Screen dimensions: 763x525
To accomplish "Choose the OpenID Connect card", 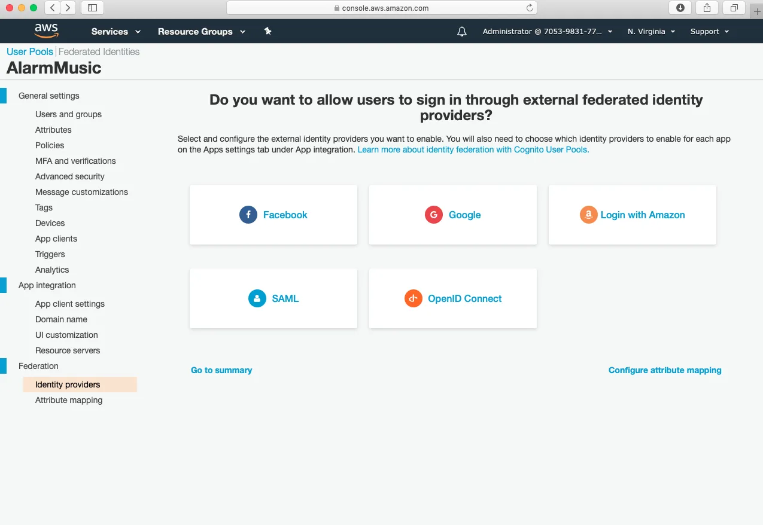I will (x=453, y=298).
